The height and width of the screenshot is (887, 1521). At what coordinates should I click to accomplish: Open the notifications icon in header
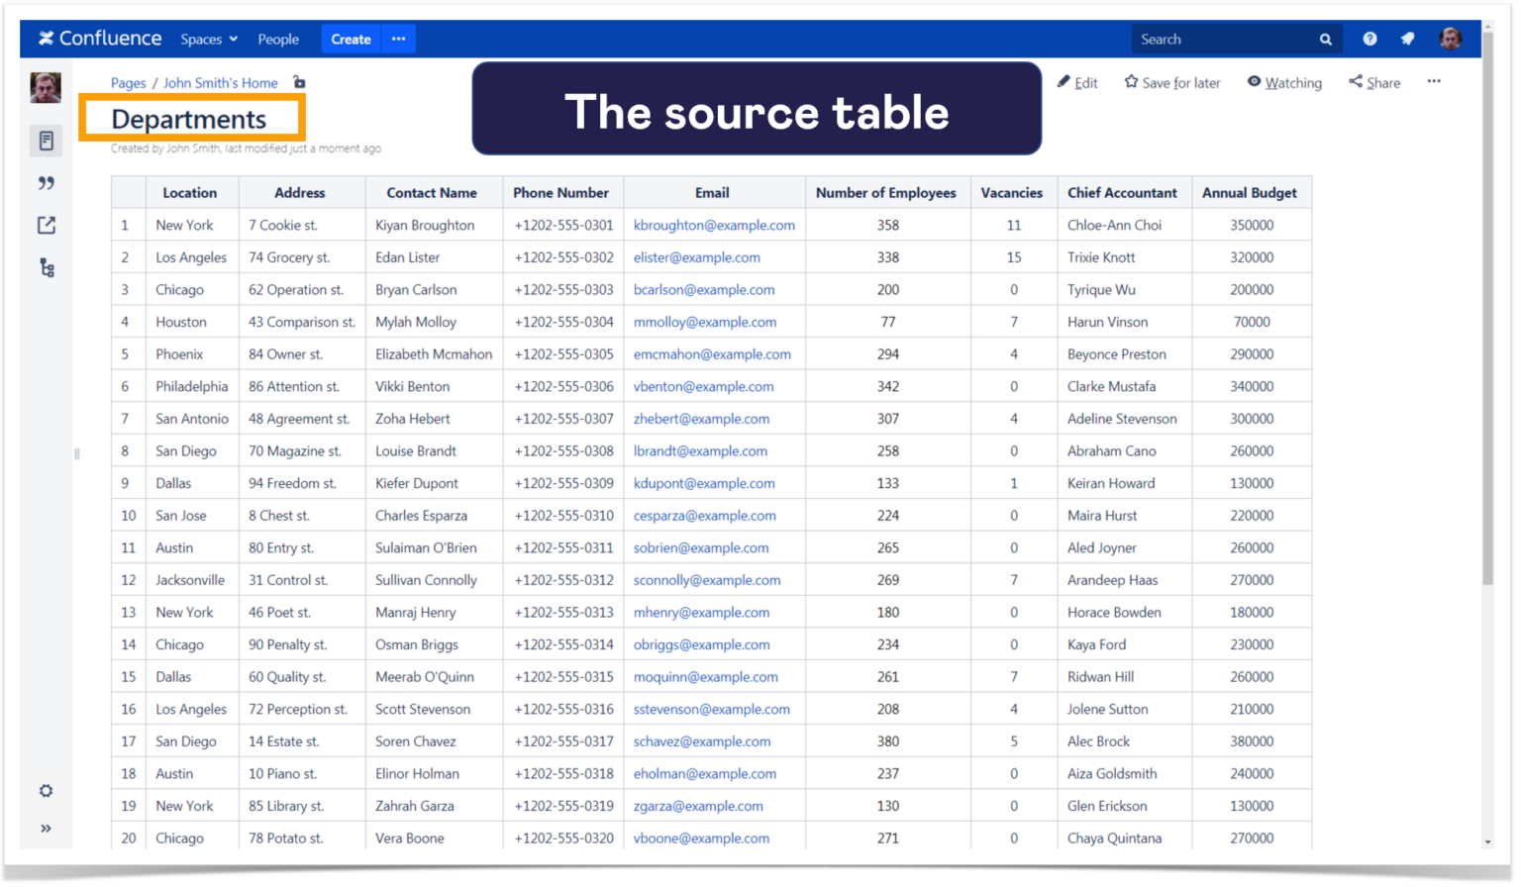(1408, 39)
